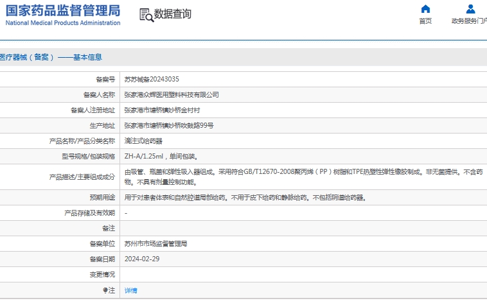
Task: Select product name 滴注式给药器
Action: (143, 141)
